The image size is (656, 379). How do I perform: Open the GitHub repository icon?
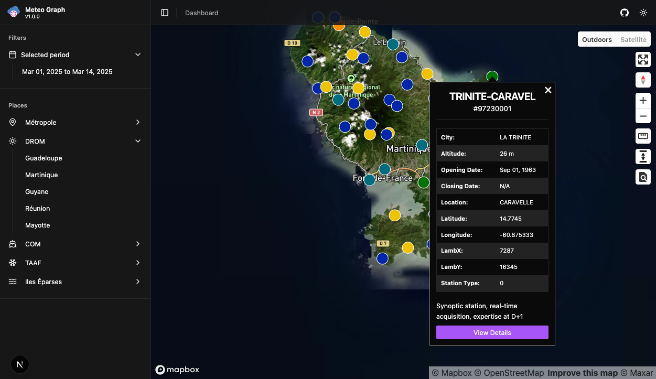tap(625, 13)
